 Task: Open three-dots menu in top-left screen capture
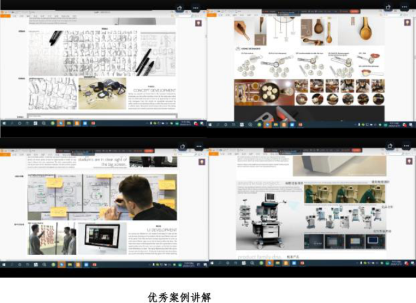coord(195,8)
